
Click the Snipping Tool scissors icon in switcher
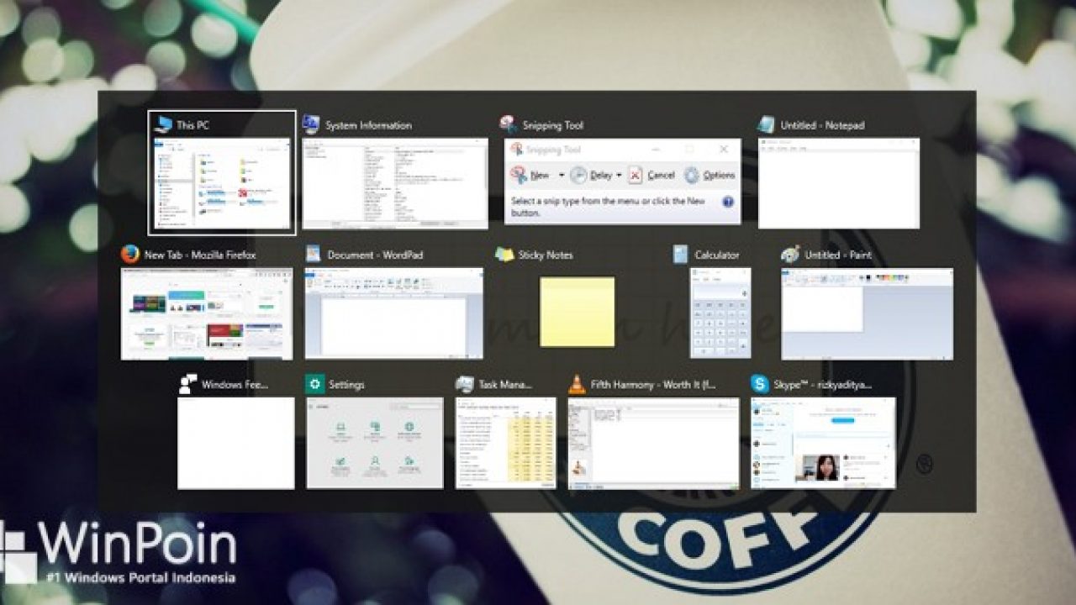point(508,124)
